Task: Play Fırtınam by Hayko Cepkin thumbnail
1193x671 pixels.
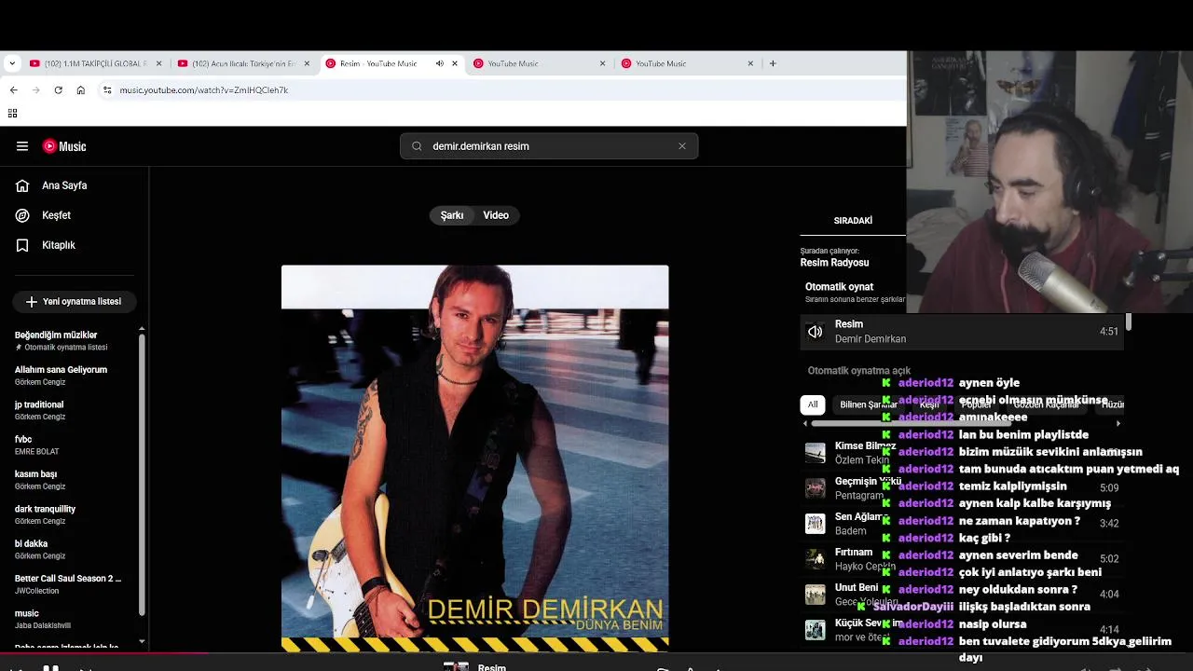Action: coord(816,559)
